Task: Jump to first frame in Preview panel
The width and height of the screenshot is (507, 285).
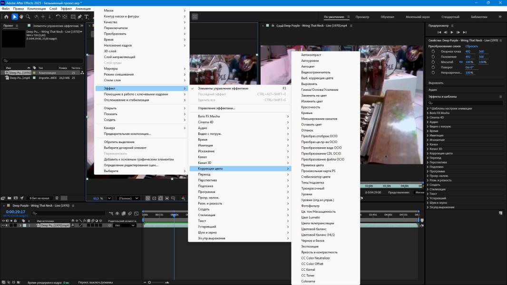Action: point(439,32)
